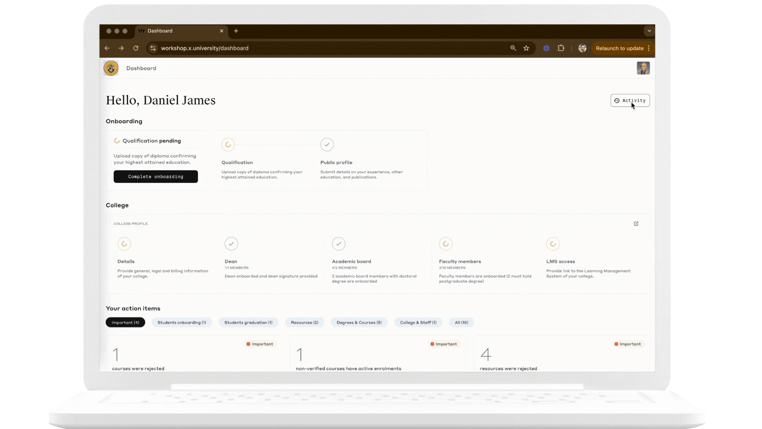Click the edit icon on College Profile
The image size is (762, 429).
click(x=636, y=224)
